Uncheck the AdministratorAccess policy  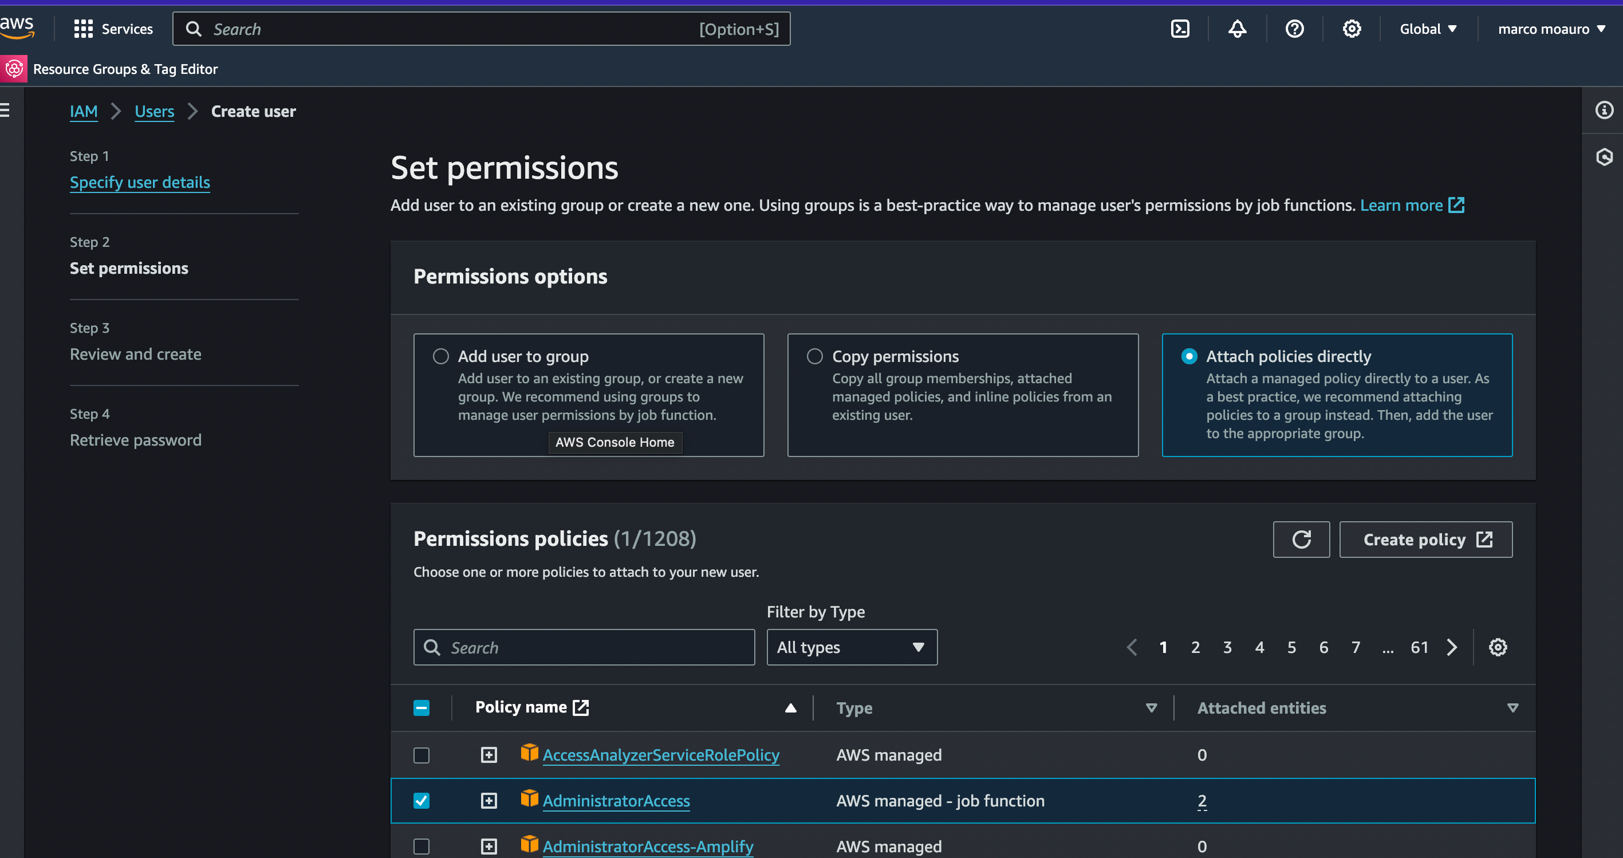pyautogui.click(x=421, y=801)
